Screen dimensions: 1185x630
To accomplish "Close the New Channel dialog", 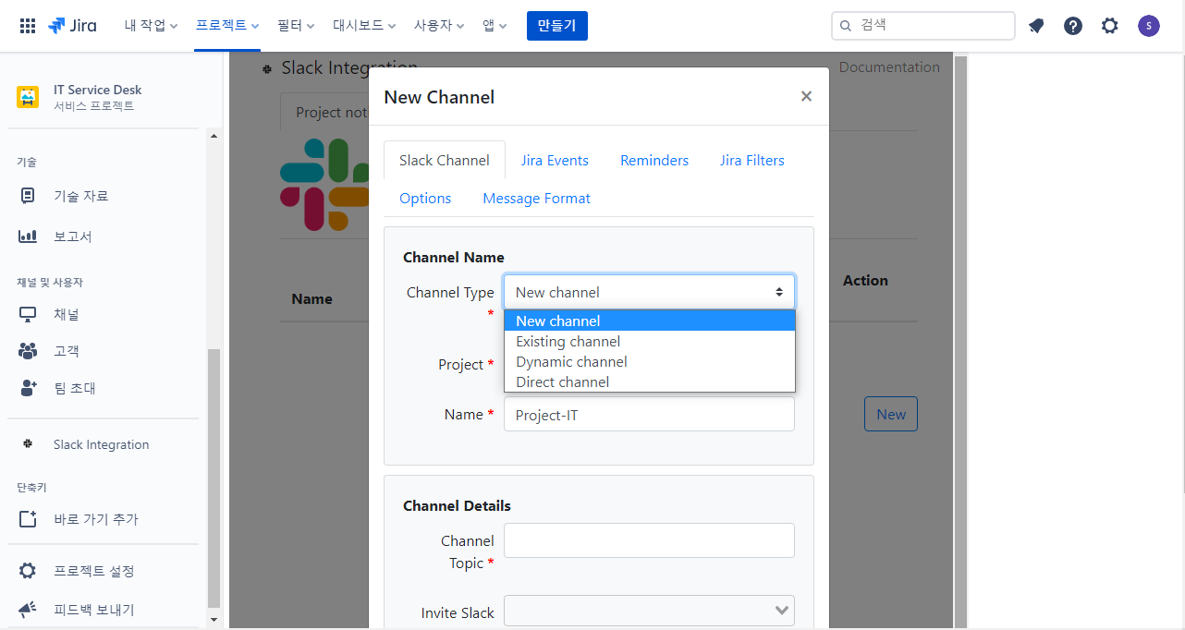I will pyautogui.click(x=806, y=97).
